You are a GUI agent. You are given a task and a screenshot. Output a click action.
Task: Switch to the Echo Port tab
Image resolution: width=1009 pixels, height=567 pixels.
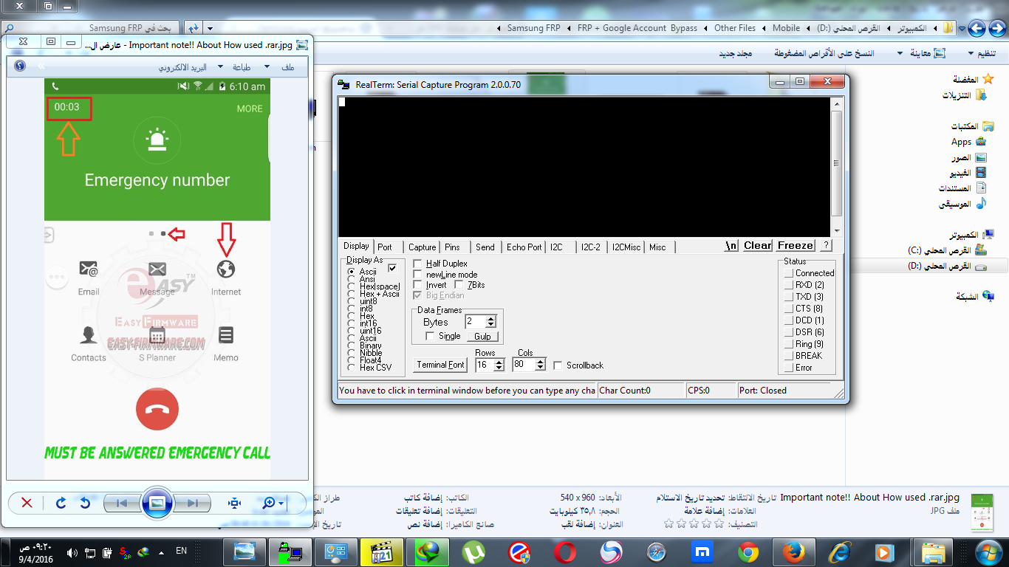click(x=524, y=247)
